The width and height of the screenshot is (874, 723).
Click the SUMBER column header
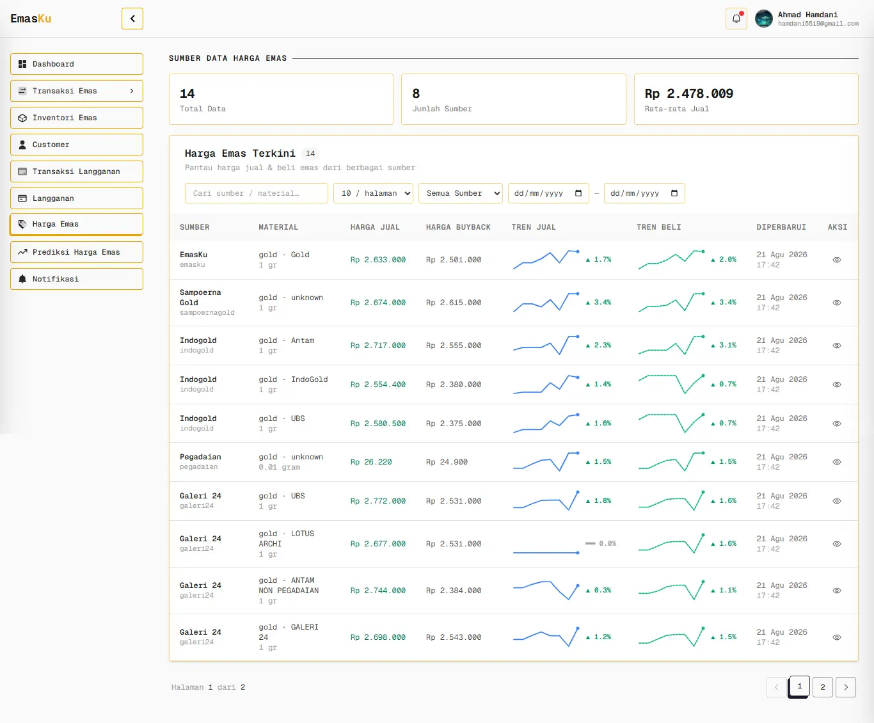tap(195, 227)
